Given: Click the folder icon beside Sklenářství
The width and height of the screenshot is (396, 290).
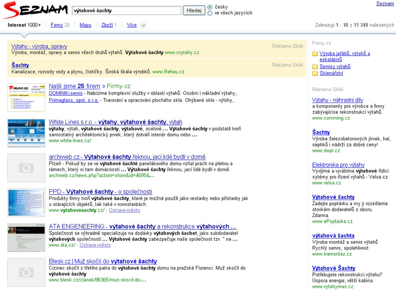Looking at the screenshot, I should [x=315, y=73].
